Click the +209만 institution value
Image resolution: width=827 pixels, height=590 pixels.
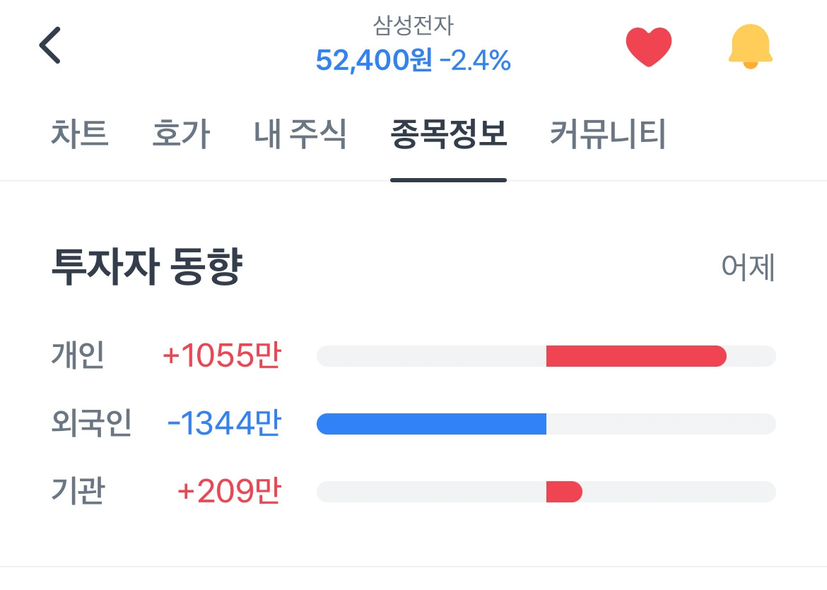(228, 492)
